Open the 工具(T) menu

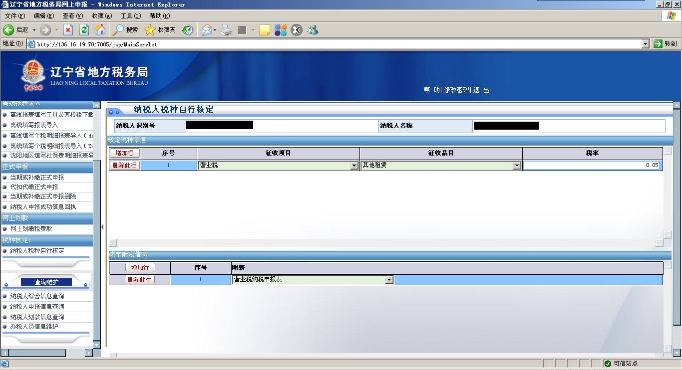130,16
